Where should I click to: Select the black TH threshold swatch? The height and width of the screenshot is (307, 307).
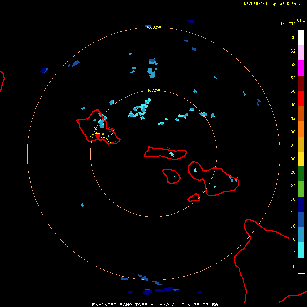click(301, 265)
